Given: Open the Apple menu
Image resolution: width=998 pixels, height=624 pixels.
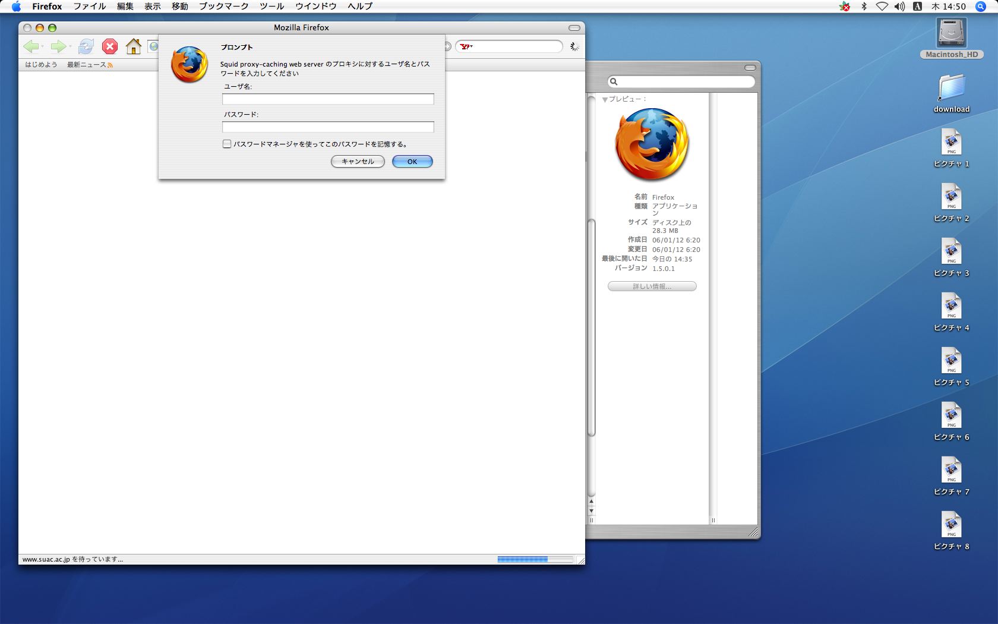Looking at the screenshot, I should (x=16, y=7).
